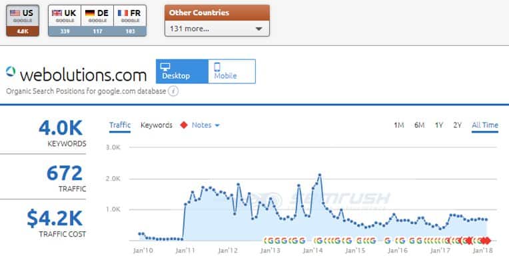Click the webolutions.com domain title
The width and height of the screenshot is (509, 272).
83,75
